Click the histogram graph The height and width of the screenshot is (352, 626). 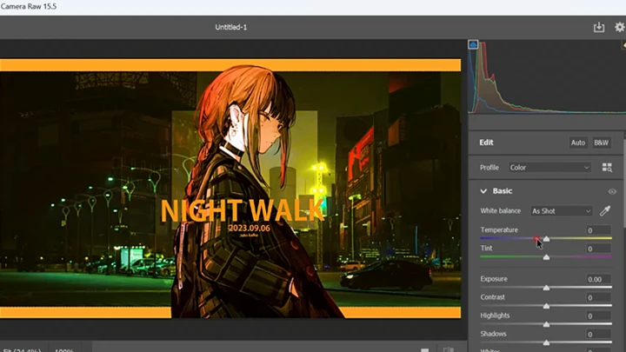[x=547, y=76]
